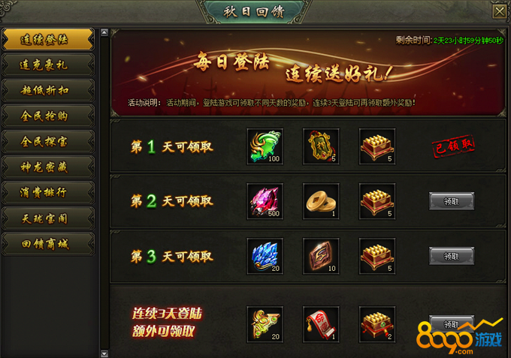Open the 全民抢购 tab
Screen dimensions: 511x358
(x=48, y=116)
